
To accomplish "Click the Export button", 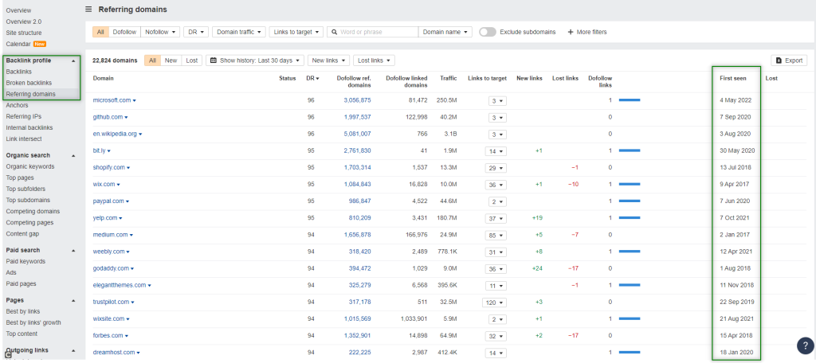I will click(x=789, y=60).
